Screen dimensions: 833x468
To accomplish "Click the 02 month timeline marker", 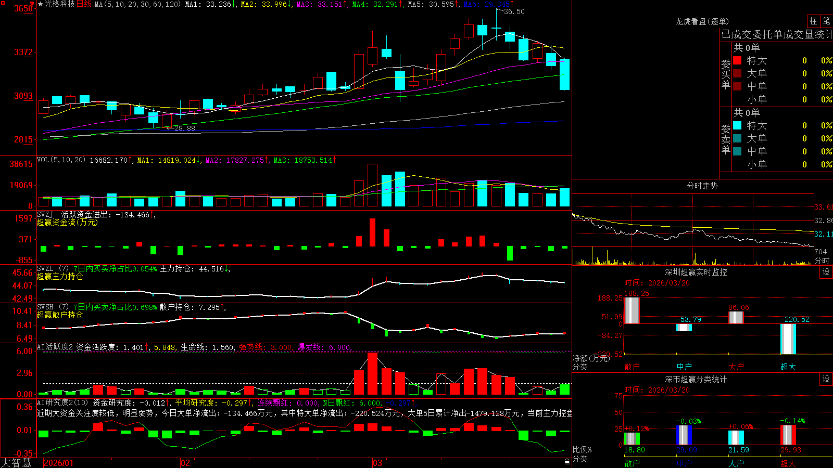I will point(185,463).
